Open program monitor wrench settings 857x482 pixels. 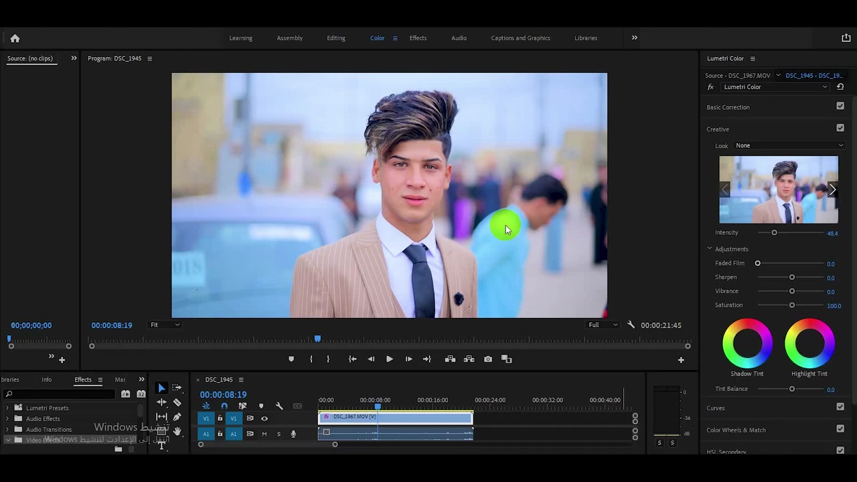click(x=631, y=325)
